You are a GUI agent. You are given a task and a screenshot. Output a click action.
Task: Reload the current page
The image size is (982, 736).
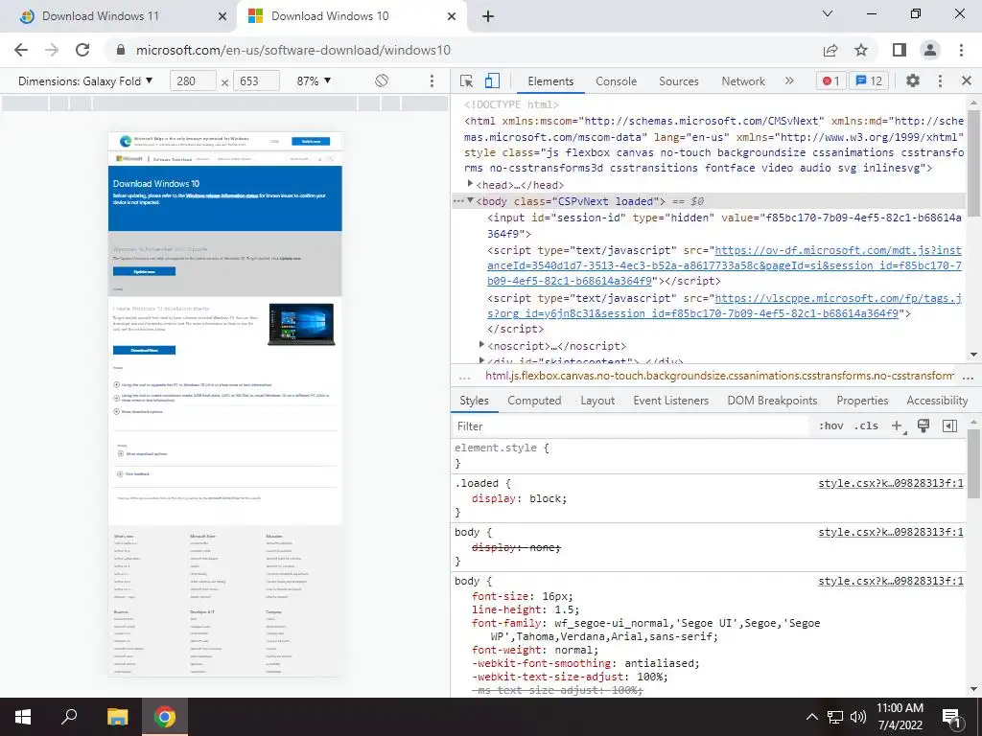click(x=82, y=50)
